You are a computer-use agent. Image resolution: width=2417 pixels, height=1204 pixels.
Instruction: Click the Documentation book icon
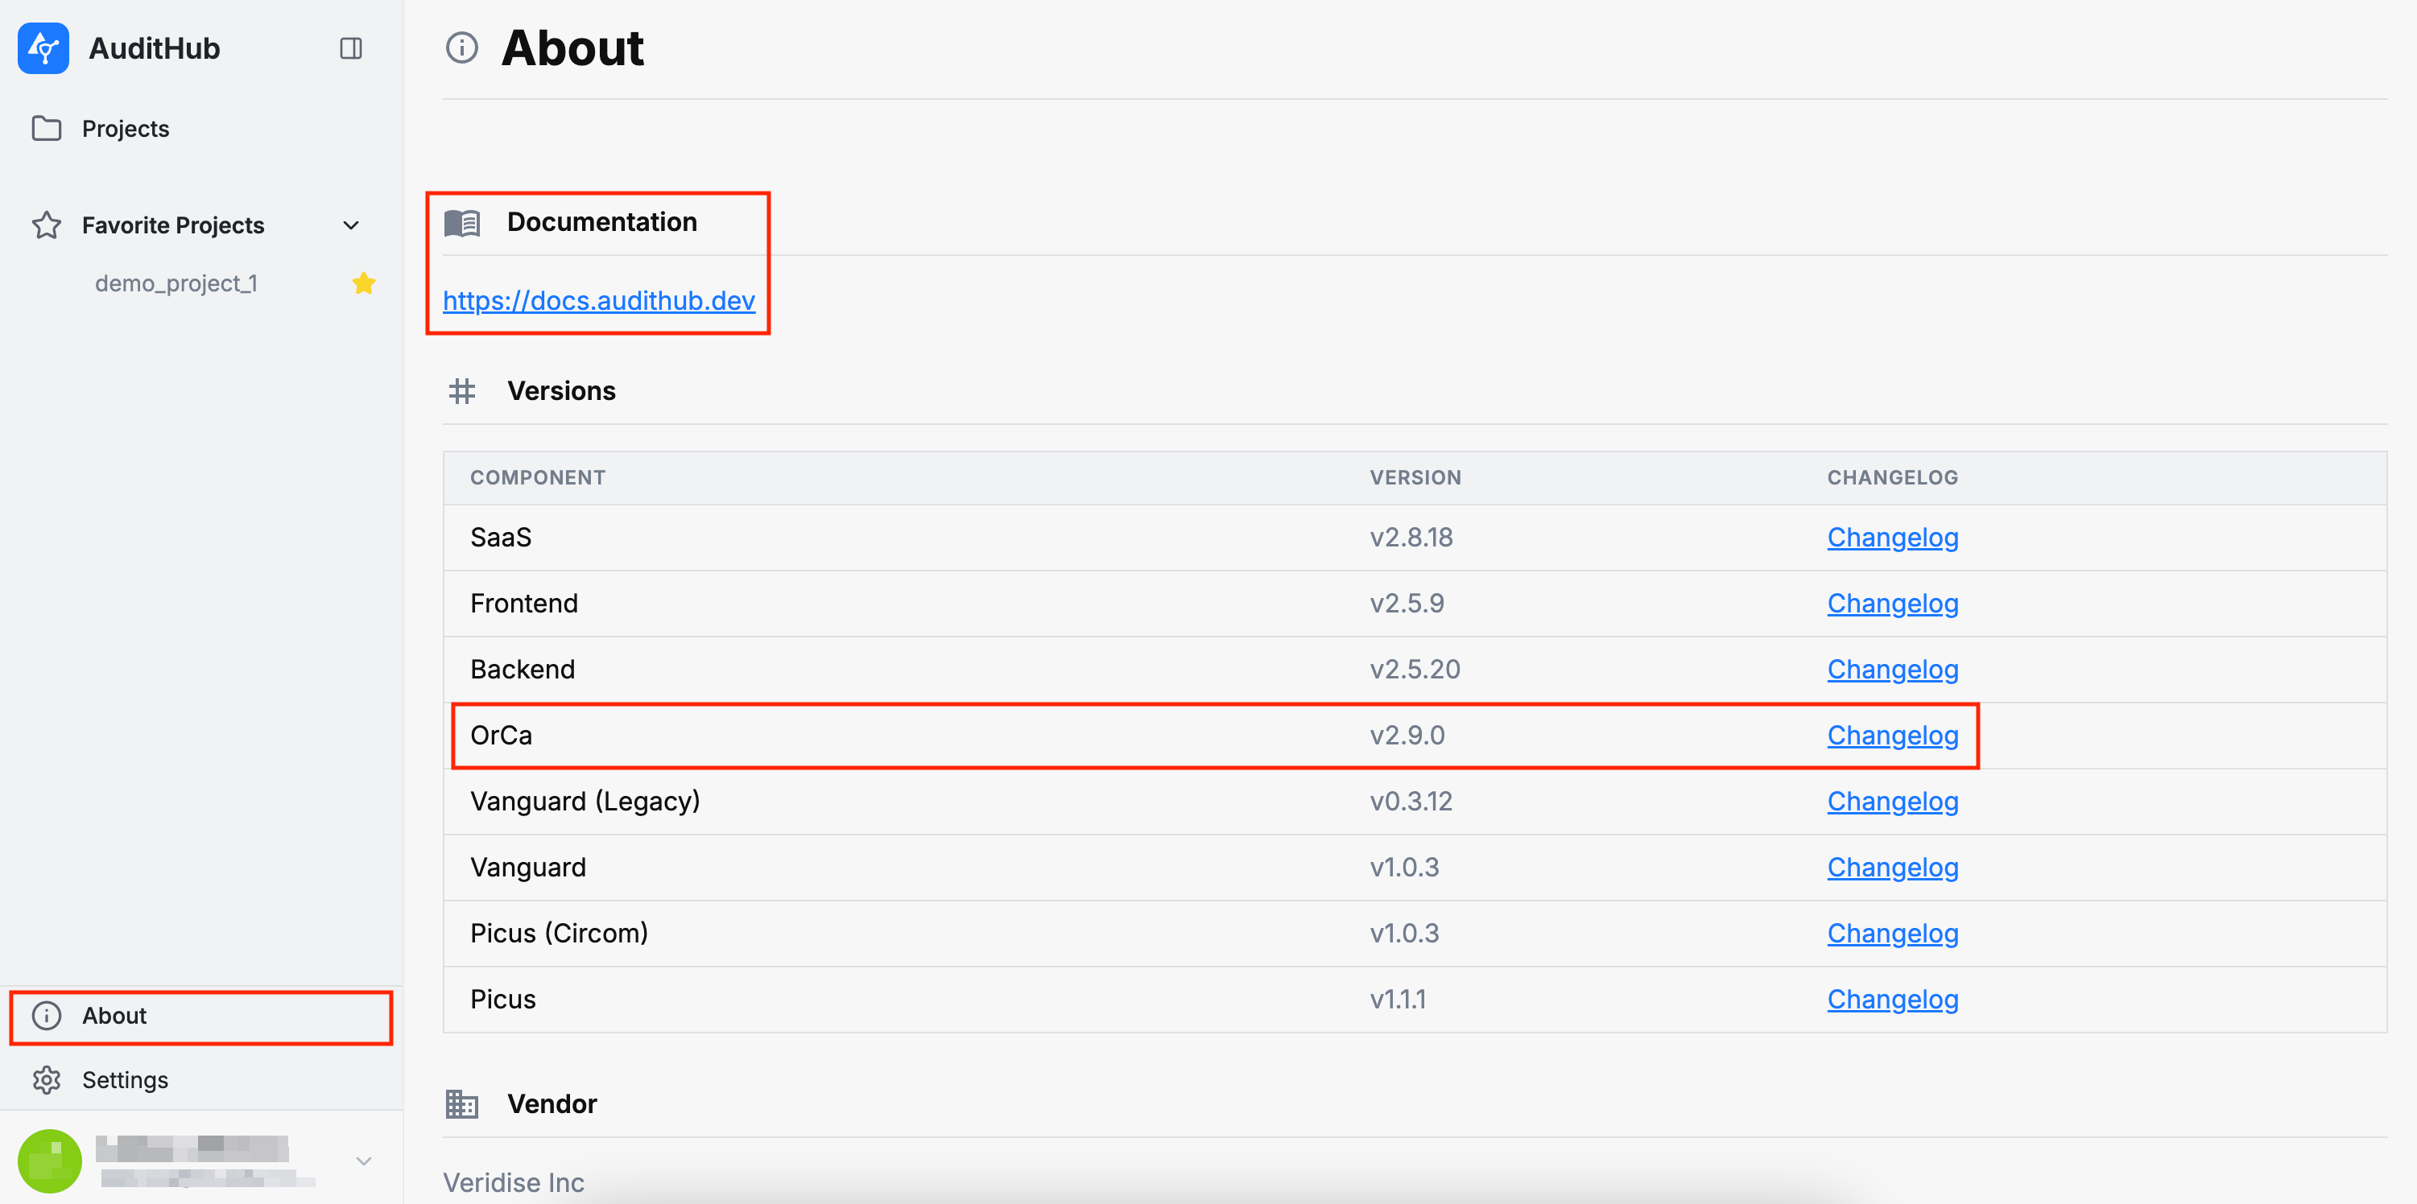click(x=461, y=222)
